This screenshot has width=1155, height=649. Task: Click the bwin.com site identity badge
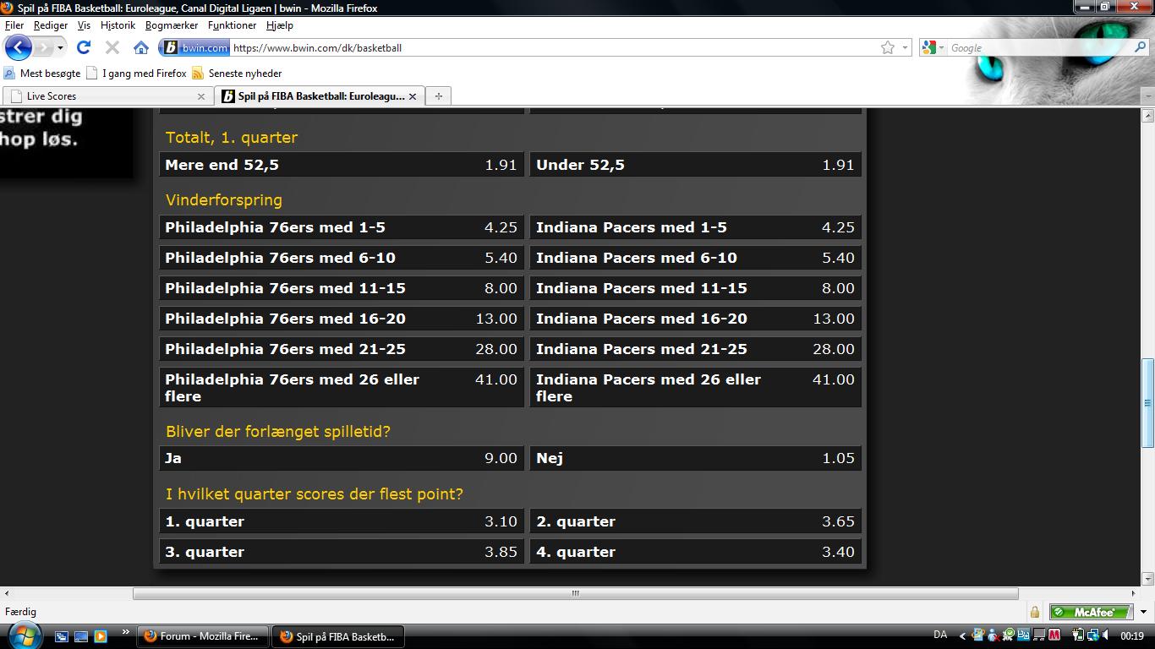196,47
